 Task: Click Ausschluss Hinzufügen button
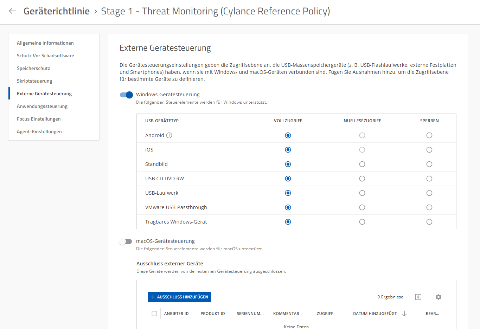tap(179, 297)
